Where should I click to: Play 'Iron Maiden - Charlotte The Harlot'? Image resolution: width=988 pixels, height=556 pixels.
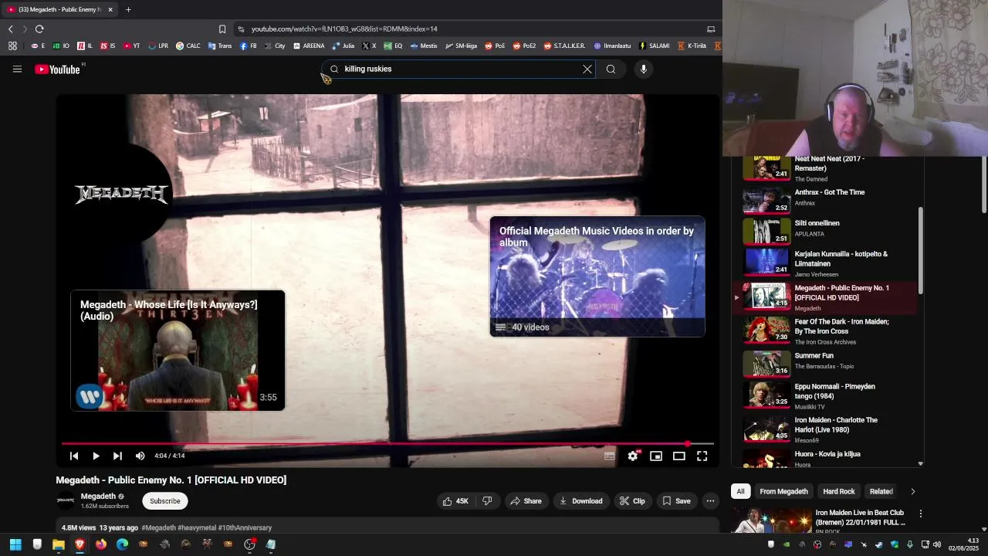click(x=826, y=429)
